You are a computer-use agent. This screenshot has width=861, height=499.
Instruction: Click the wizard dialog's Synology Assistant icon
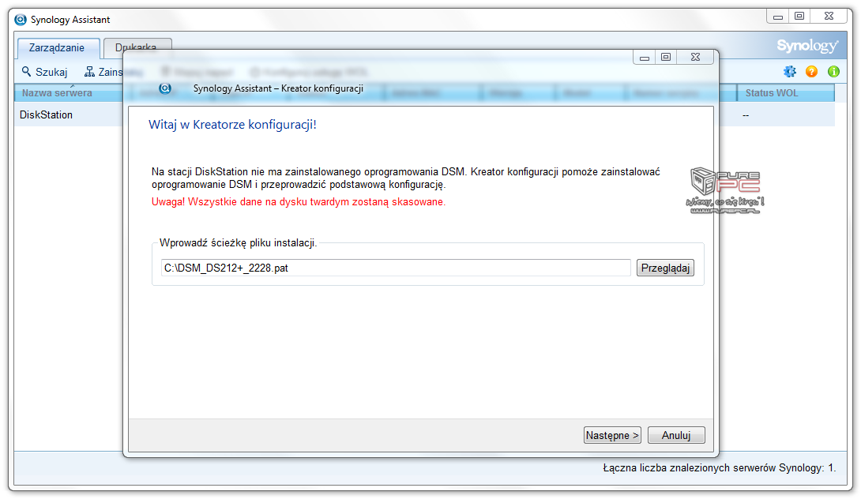click(x=165, y=88)
